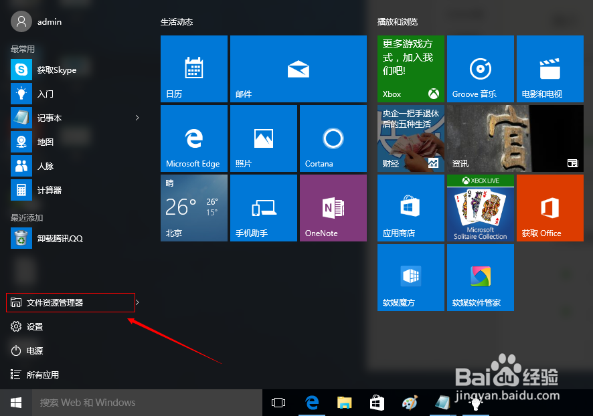Open the 获取 Office tile
The width and height of the screenshot is (593, 416).
tap(550, 208)
